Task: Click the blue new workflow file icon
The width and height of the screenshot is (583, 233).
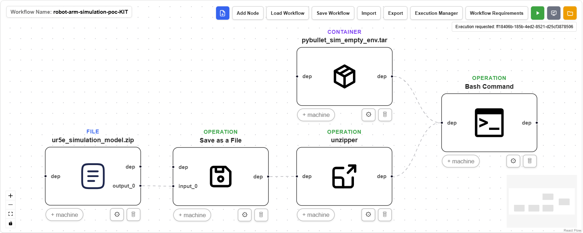Action: tap(222, 13)
